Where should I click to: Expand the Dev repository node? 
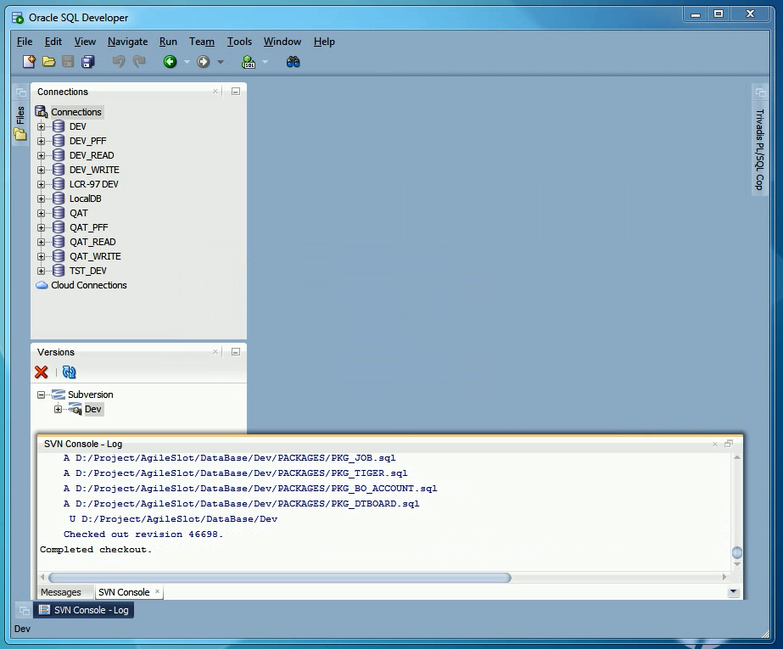pos(58,410)
